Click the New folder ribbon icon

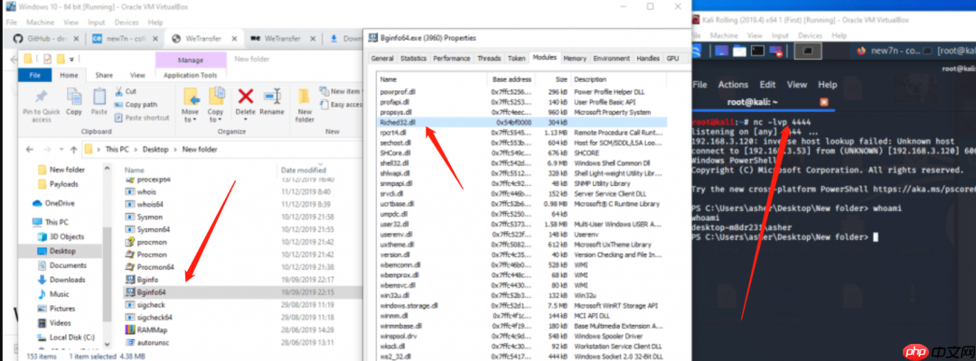(x=305, y=97)
